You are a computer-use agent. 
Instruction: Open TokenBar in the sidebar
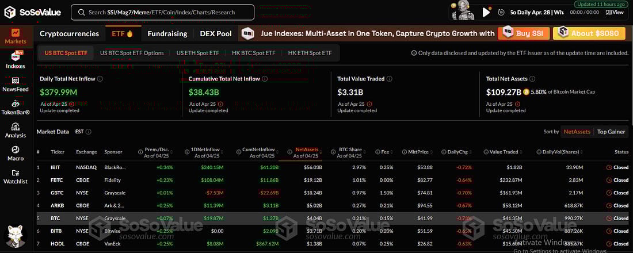point(16,108)
